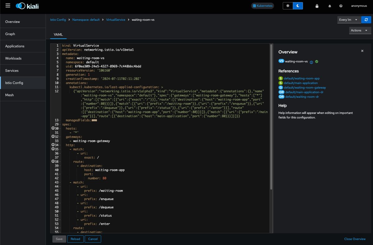Screen dimensions: 373x245
Task: Open the help question mark menu
Action: [341, 6]
